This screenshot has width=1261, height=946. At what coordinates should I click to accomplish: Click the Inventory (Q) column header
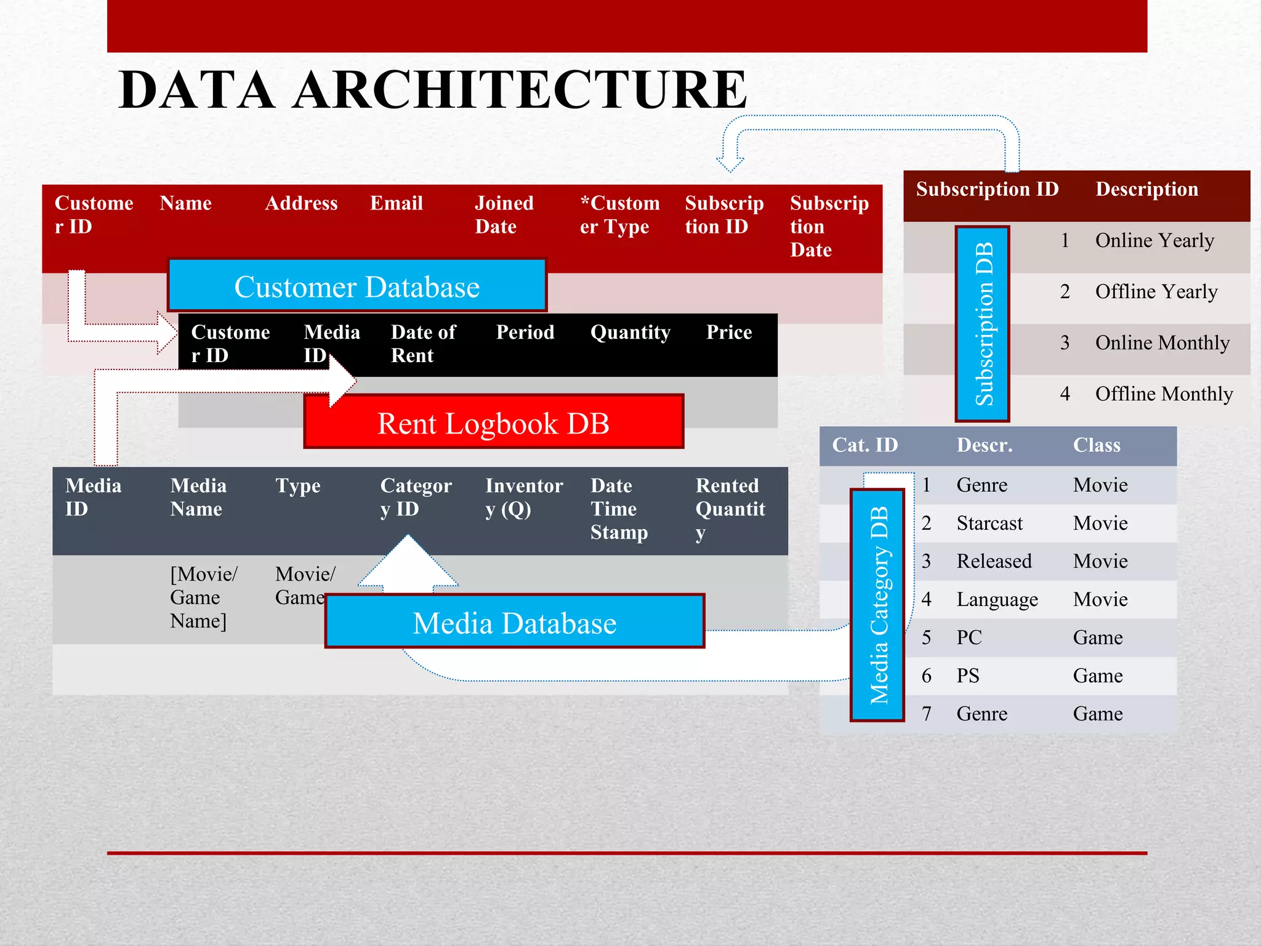pyautogui.click(x=523, y=497)
